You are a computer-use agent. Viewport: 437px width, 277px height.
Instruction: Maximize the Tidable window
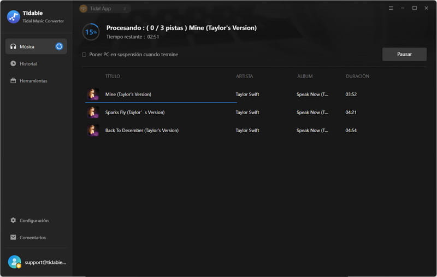pos(415,8)
